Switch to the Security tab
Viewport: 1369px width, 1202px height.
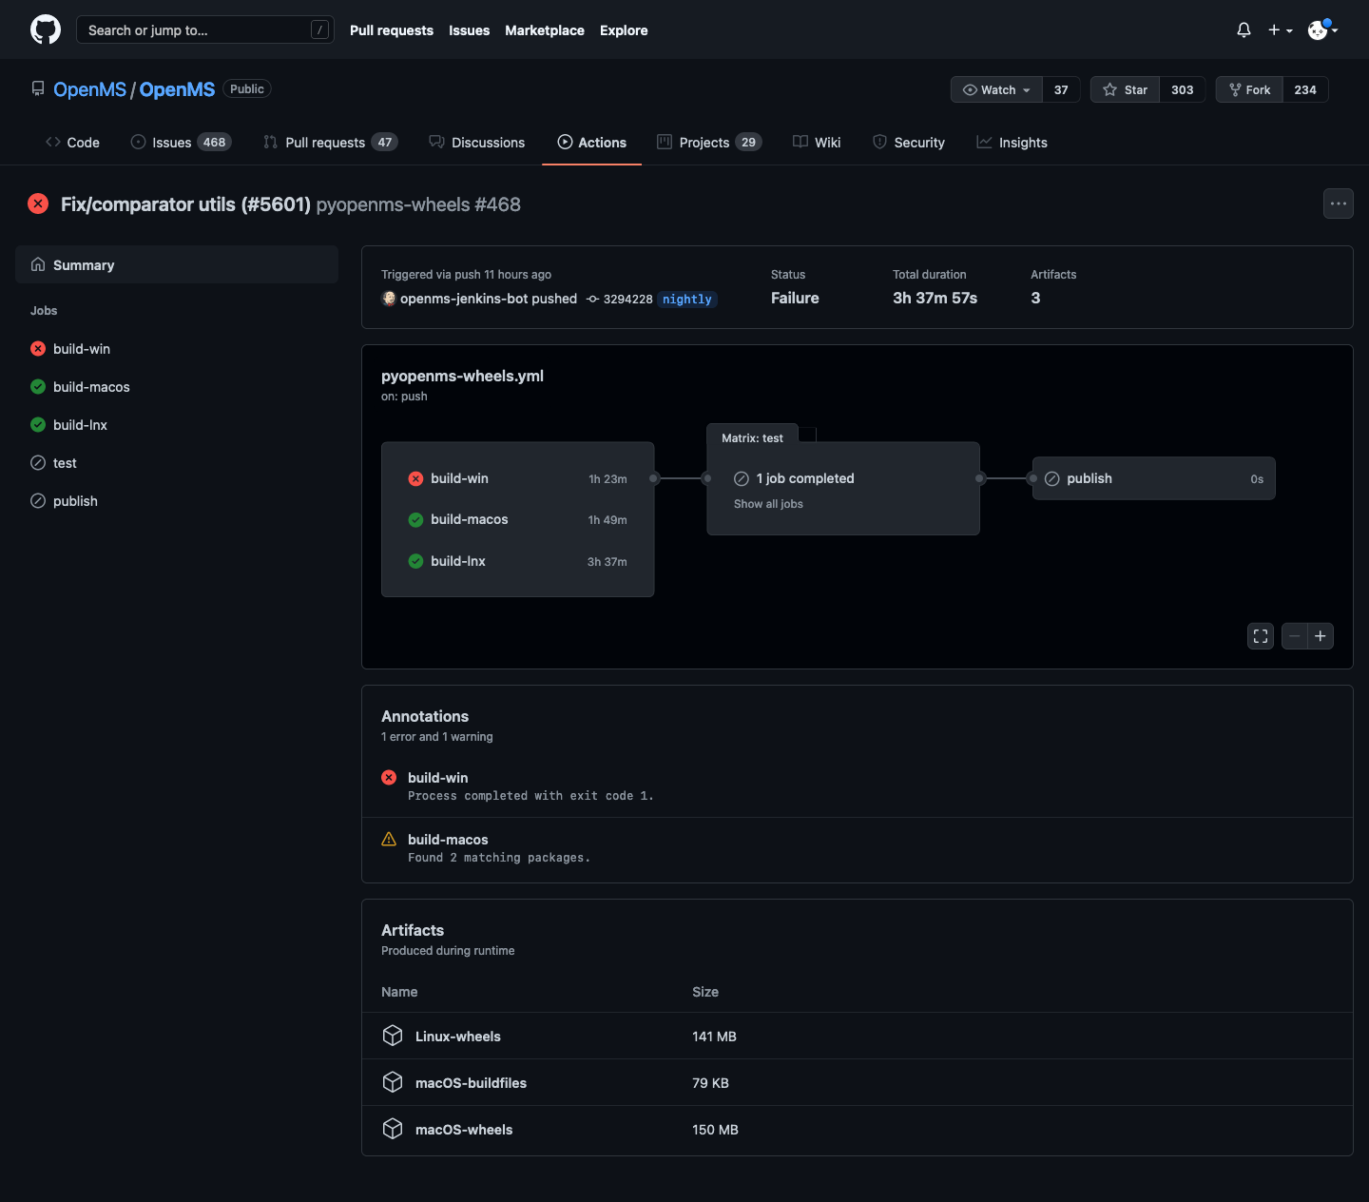(x=908, y=143)
